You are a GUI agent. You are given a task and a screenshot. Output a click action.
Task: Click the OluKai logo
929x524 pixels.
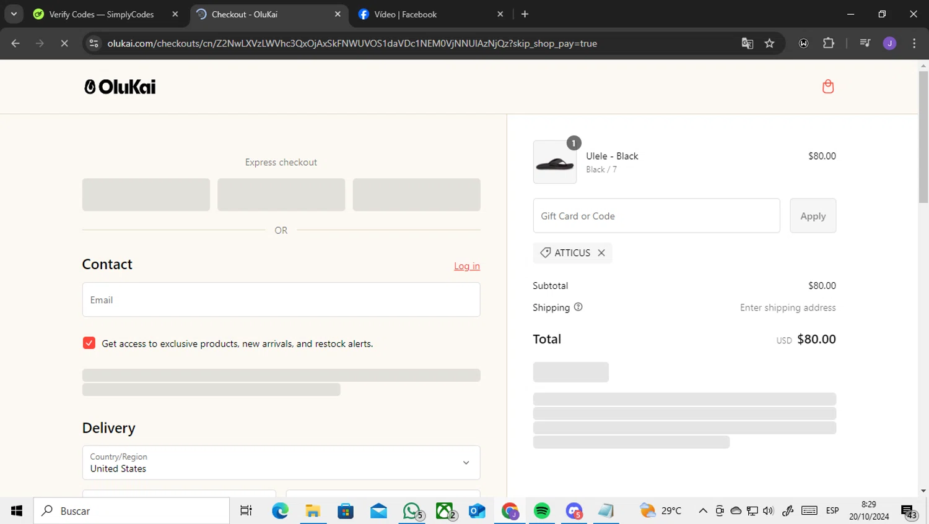[120, 87]
